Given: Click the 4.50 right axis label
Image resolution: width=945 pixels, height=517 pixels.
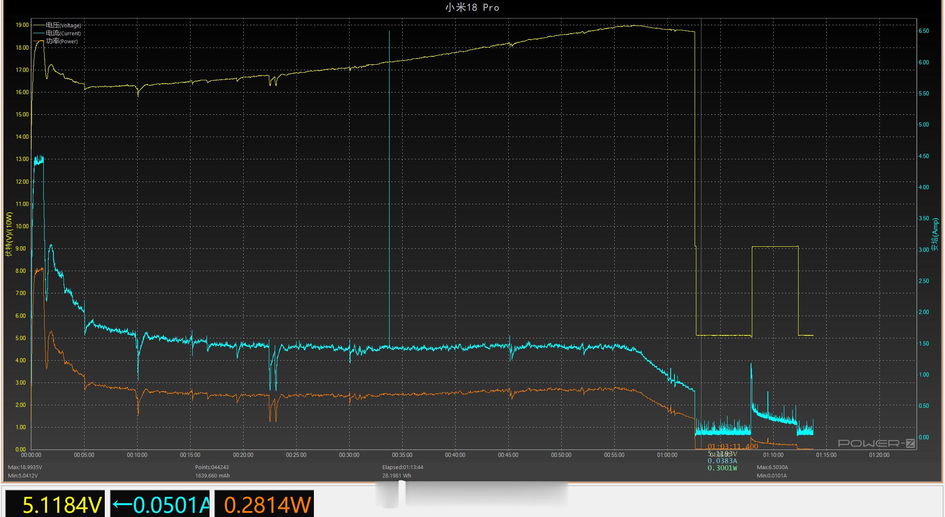Looking at the screenshot, I should (x=924, y=156).
